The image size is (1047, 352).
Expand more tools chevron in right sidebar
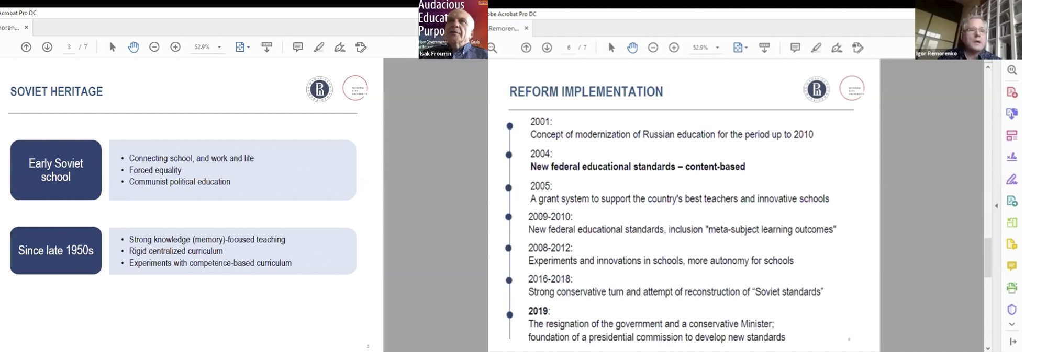(x=1012, y=324)
